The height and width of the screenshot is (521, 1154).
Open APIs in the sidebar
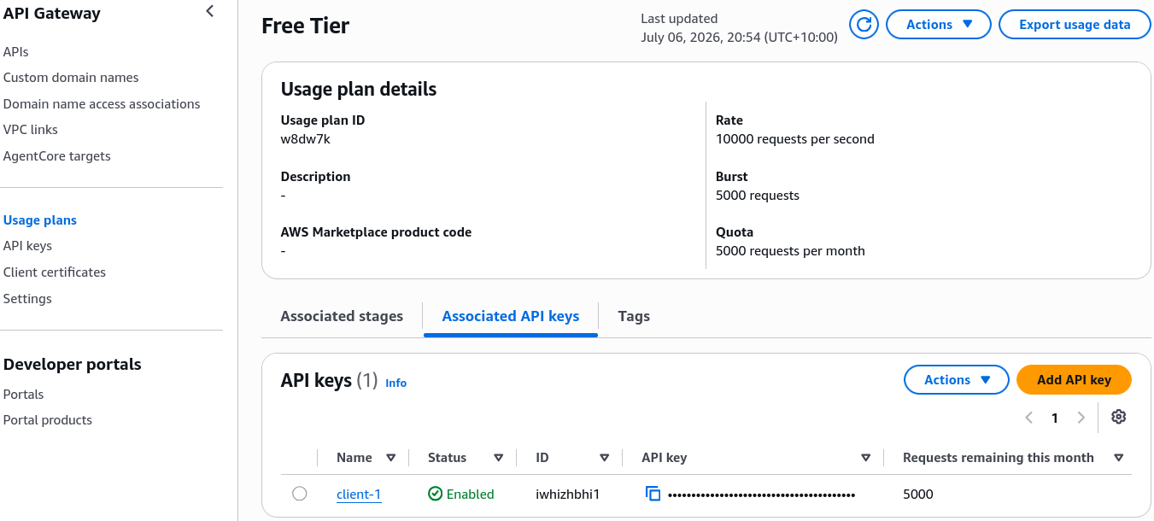point(16,52)
